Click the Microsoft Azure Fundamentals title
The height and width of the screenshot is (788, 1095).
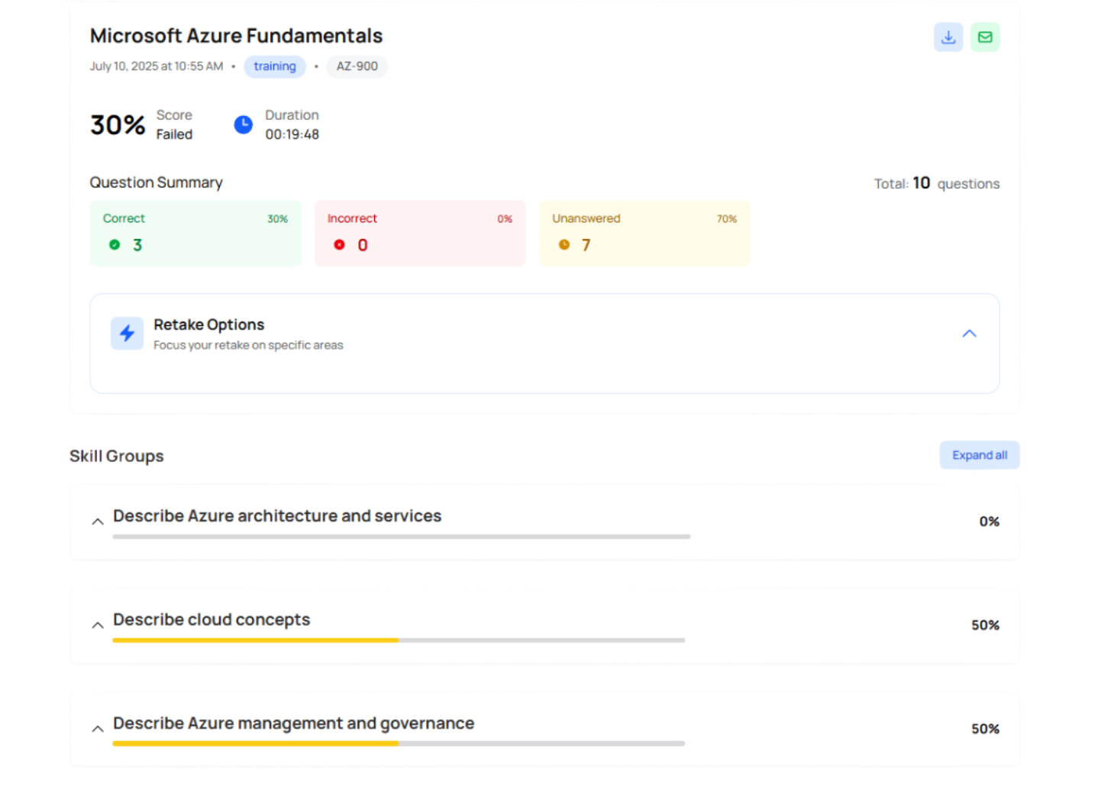pyautogui.click(x=236, y=36)
